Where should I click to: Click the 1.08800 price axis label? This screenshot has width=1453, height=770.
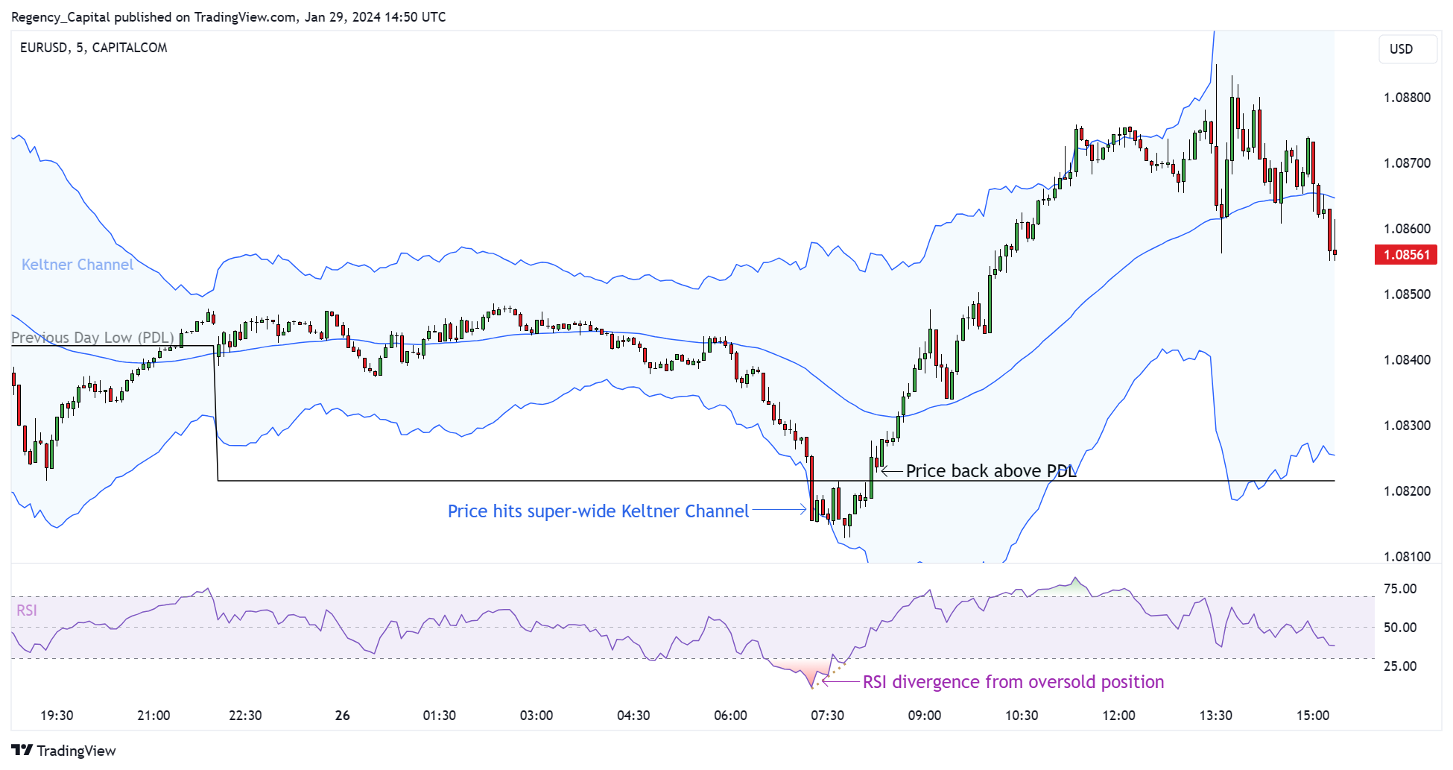pyautogui.click(x=1407, y=98)
